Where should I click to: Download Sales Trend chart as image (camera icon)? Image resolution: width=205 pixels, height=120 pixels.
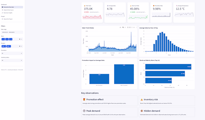pos(120,27)
